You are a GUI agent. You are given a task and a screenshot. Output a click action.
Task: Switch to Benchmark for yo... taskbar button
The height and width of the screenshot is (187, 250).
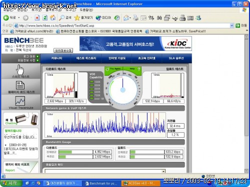pos(101,183)
